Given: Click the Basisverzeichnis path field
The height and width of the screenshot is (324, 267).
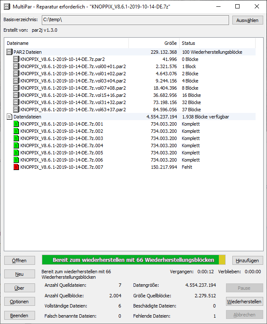Looking at the screenshot, I should click(135, 20).
